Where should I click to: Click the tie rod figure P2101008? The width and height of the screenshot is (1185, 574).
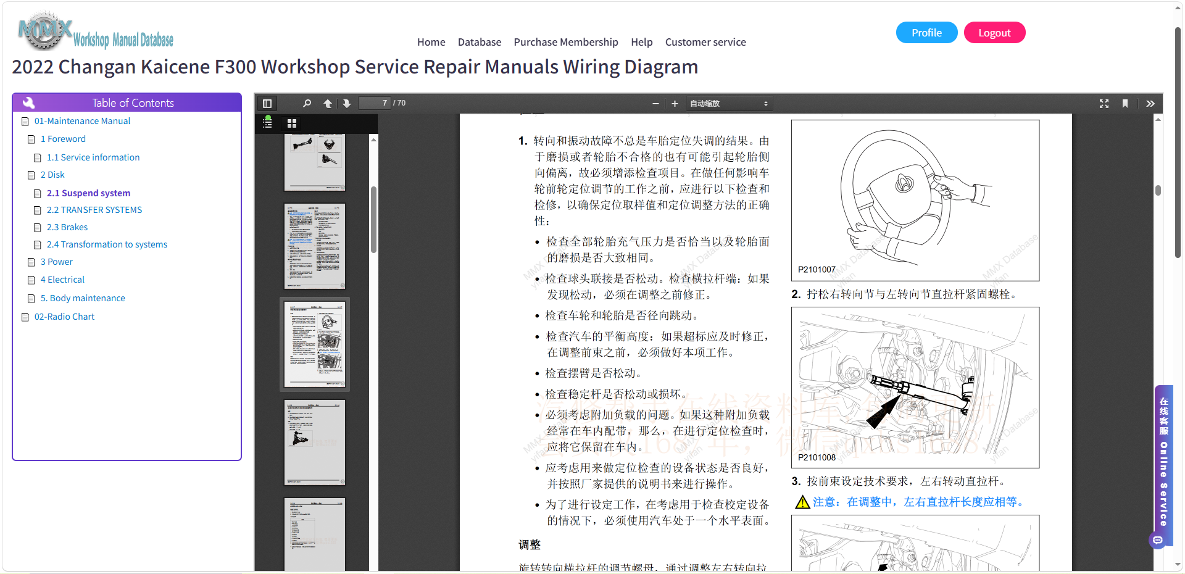[915, 387]
